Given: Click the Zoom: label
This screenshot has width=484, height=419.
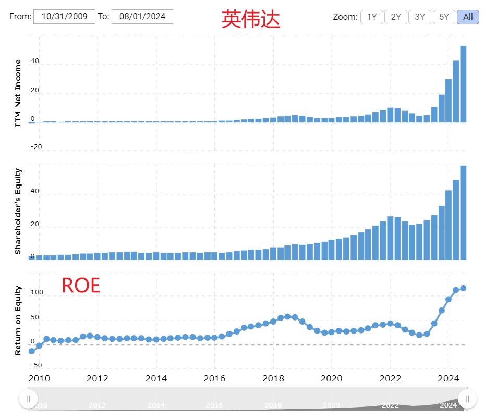Looking at the screenshot, I should tap(345, 17).
